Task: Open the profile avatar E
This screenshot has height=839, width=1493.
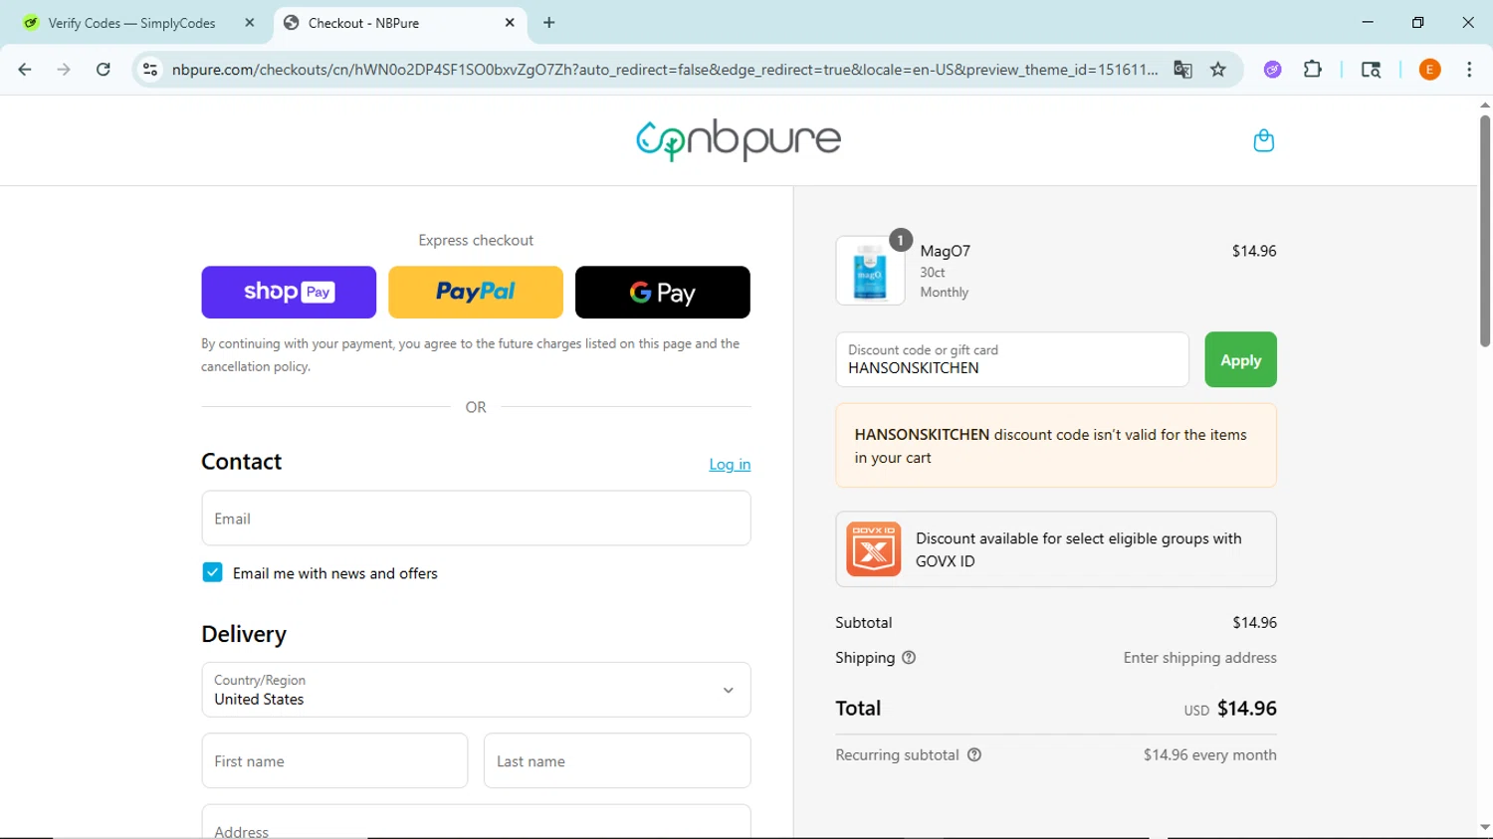Action: click(x=1429, y=70)
